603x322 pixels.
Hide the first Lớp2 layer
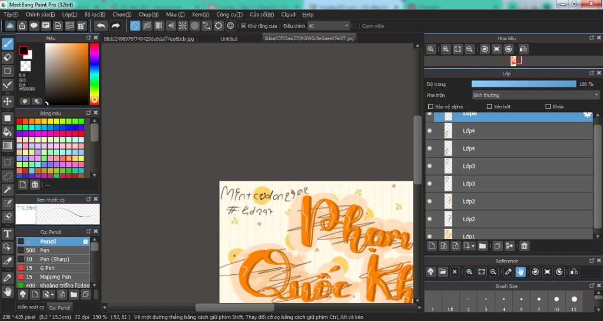[x=429, y=201]
